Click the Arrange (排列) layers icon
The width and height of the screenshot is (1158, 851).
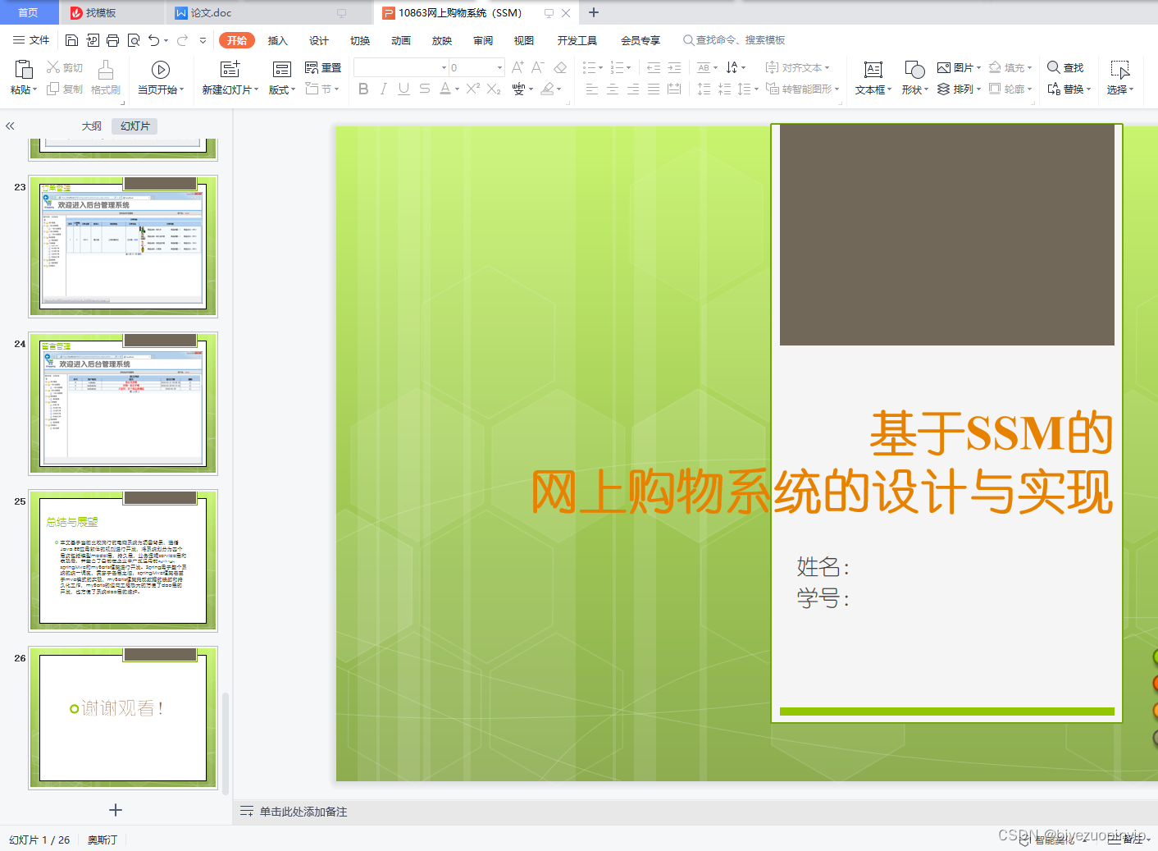[944, 89]
